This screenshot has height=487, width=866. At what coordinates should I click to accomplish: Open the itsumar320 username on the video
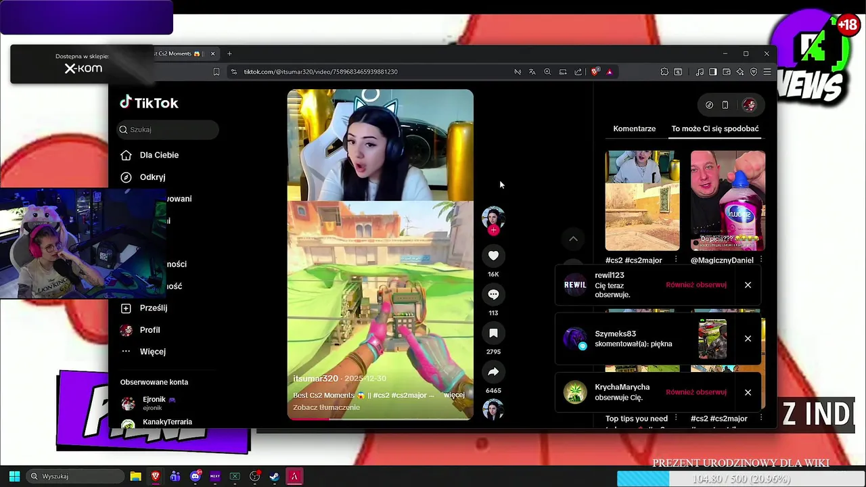(x=315, y=379)
